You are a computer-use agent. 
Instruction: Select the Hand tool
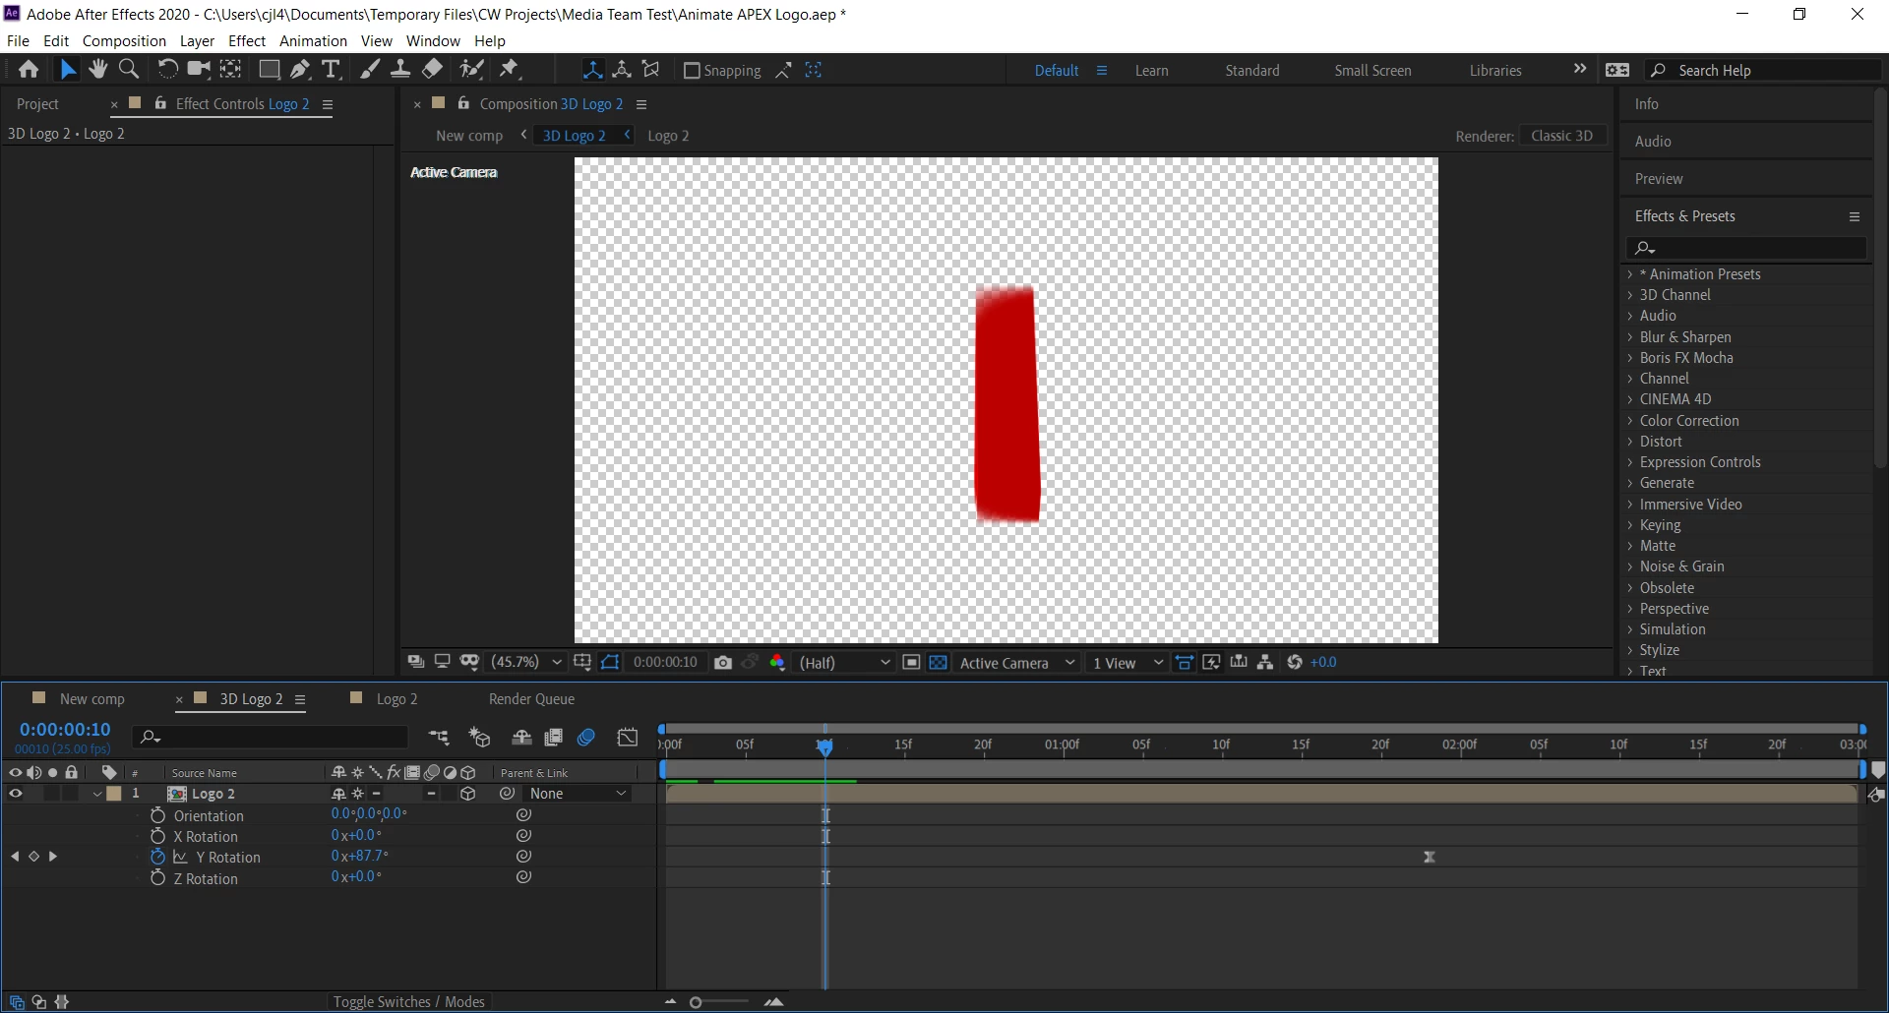click(97, 70)
